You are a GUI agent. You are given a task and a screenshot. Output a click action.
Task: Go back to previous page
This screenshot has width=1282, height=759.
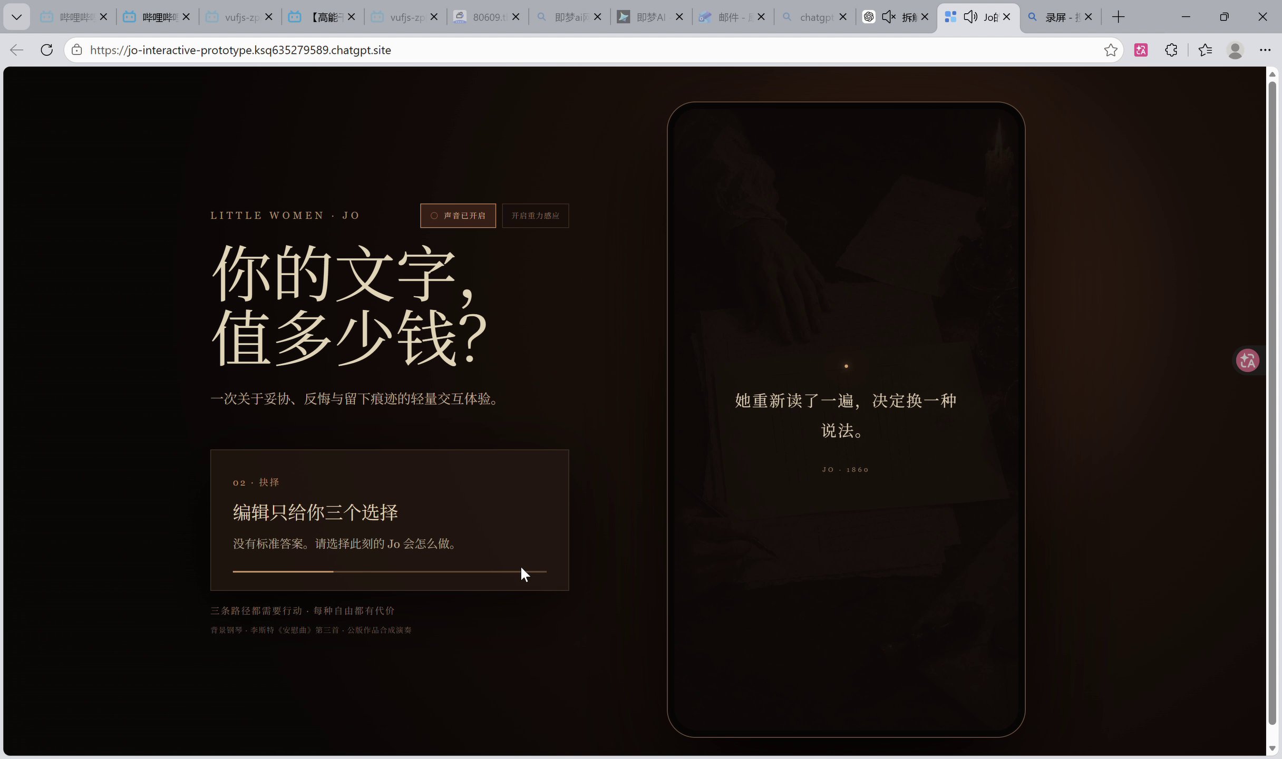click(17, 50)
